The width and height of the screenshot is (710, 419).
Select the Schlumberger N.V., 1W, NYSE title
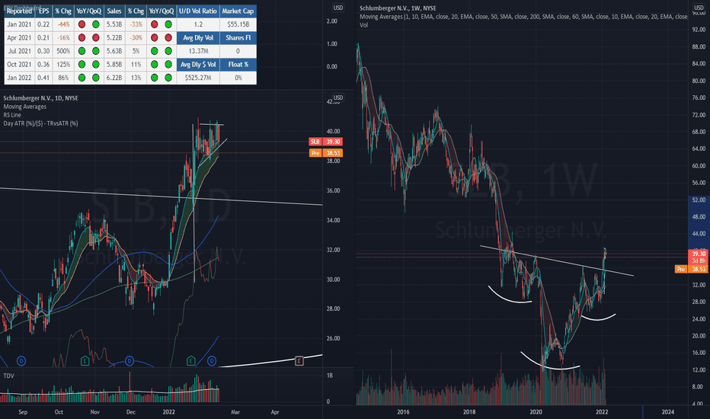(398, 8)
